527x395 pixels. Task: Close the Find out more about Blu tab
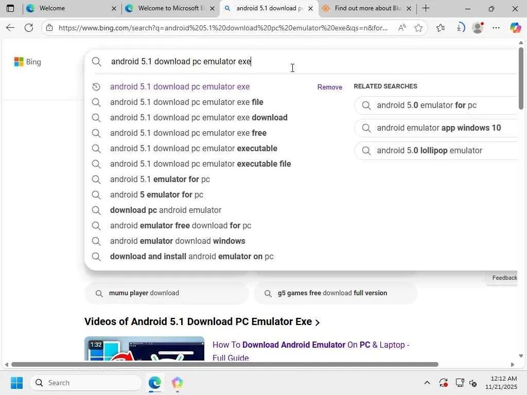click(409, 8)
